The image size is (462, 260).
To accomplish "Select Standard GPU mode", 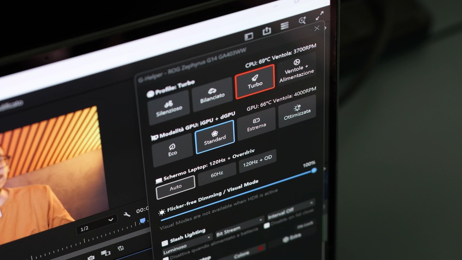I will (x=215, y=136).
